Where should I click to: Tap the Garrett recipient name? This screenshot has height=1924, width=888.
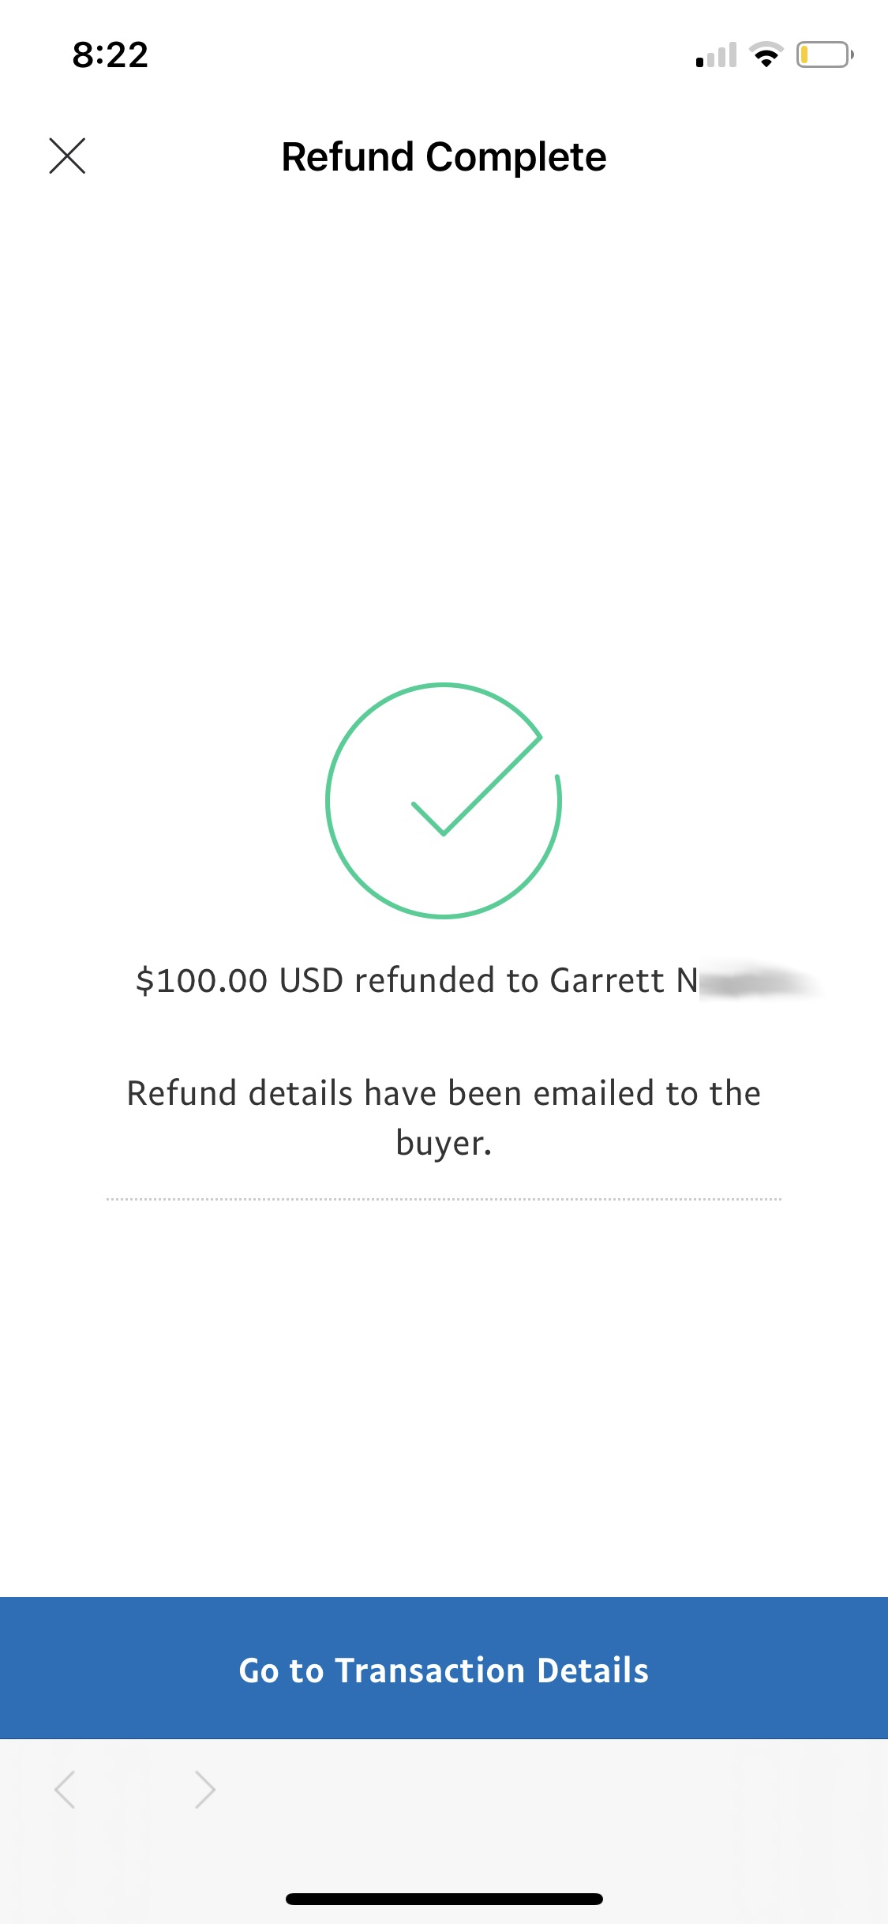(x=607, y=980)
